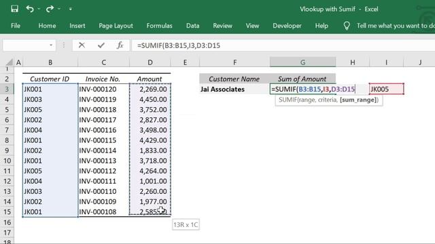Click the Redo arrow icon
The image size is (435, 244).
click(x=50, y=9)
